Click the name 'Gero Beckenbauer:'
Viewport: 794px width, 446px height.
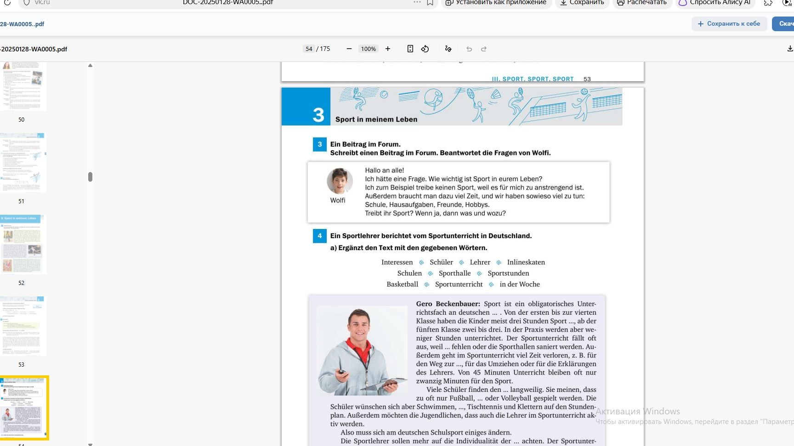pos(448,304)
